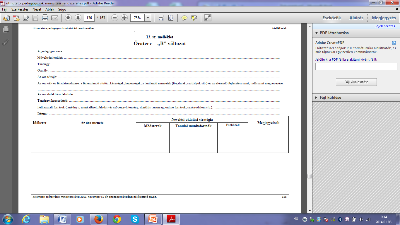Go to next page with down arrow
Screen dimensions: 400x225
pos(78,18)
